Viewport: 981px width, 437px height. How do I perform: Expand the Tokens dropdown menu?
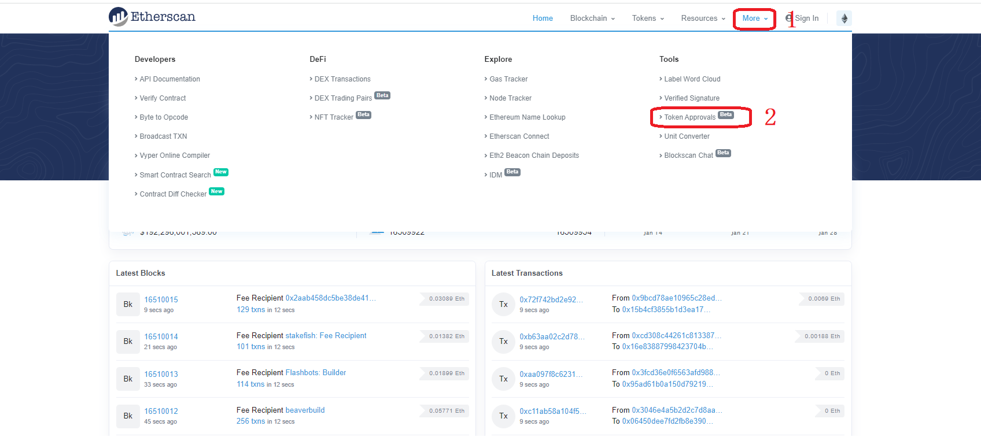tap(648, 18)
